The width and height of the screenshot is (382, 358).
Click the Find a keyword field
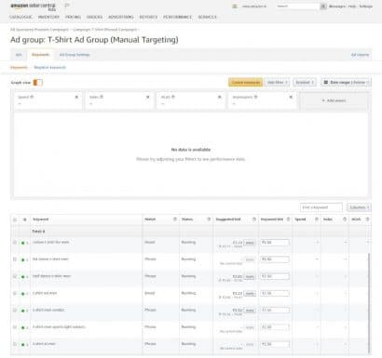(x=321, y=207)
